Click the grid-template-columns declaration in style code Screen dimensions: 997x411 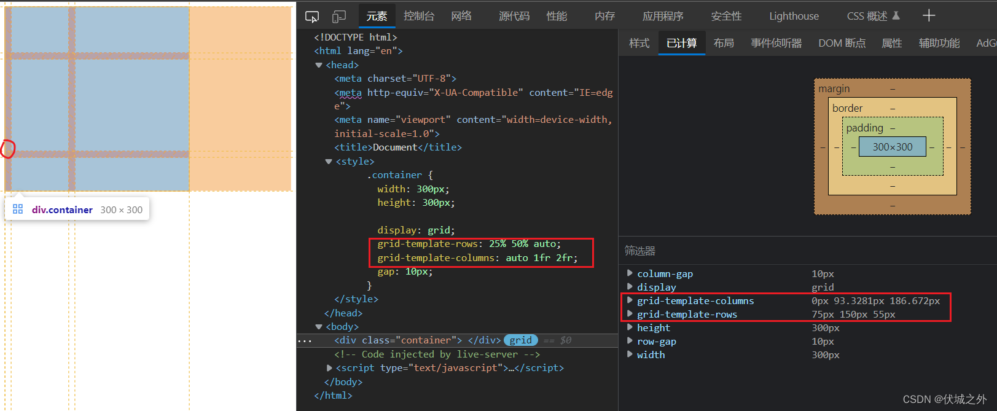click(x=477, y=258)
